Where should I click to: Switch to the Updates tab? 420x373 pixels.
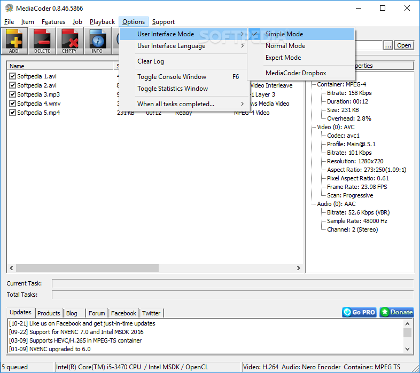20,312
